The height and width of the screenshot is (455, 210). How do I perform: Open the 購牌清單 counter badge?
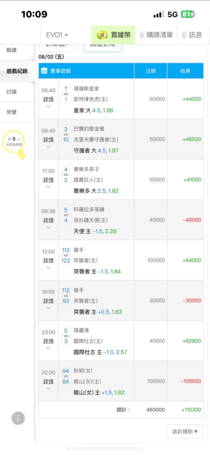click(142, 35)
